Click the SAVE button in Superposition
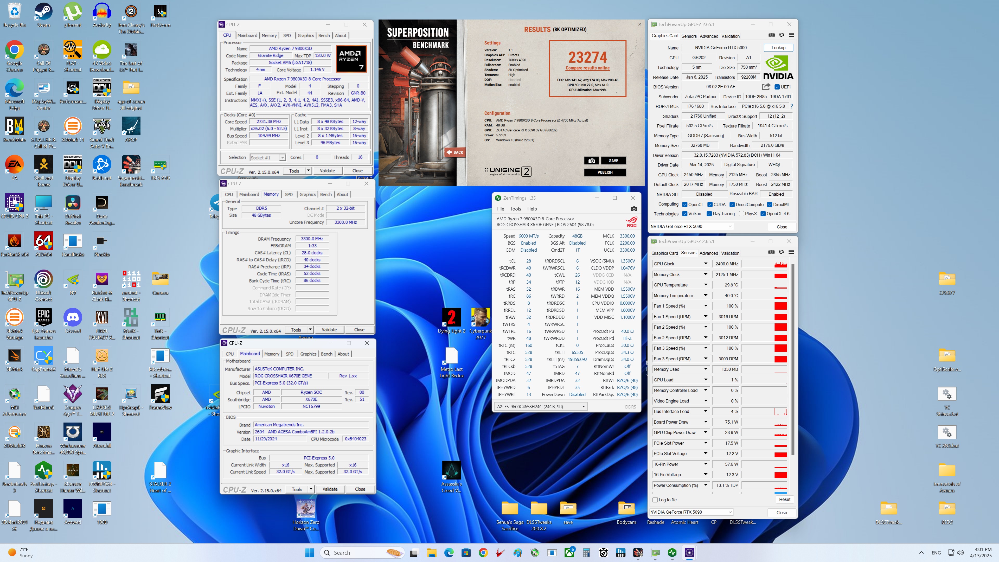Viewport: 999px width, 562px height. (x=613, y=161)
